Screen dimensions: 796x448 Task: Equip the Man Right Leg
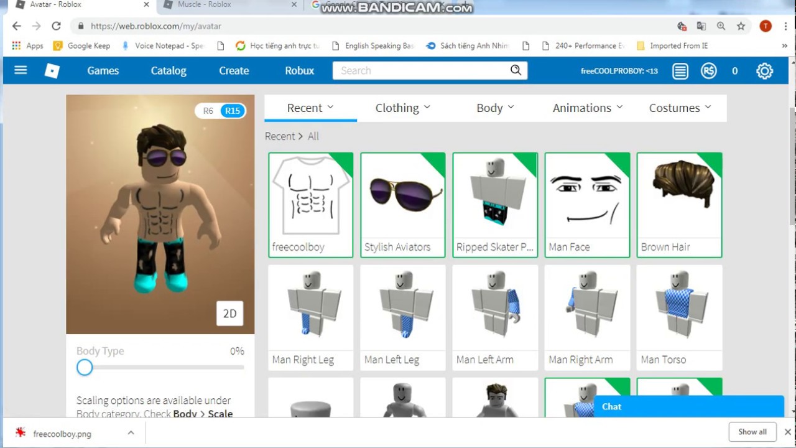(311, 317)
